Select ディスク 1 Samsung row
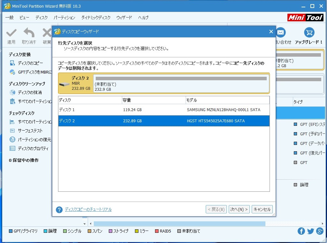Viewport: 327px width, 243px height. pyautogui.click(x=164, y=110)
